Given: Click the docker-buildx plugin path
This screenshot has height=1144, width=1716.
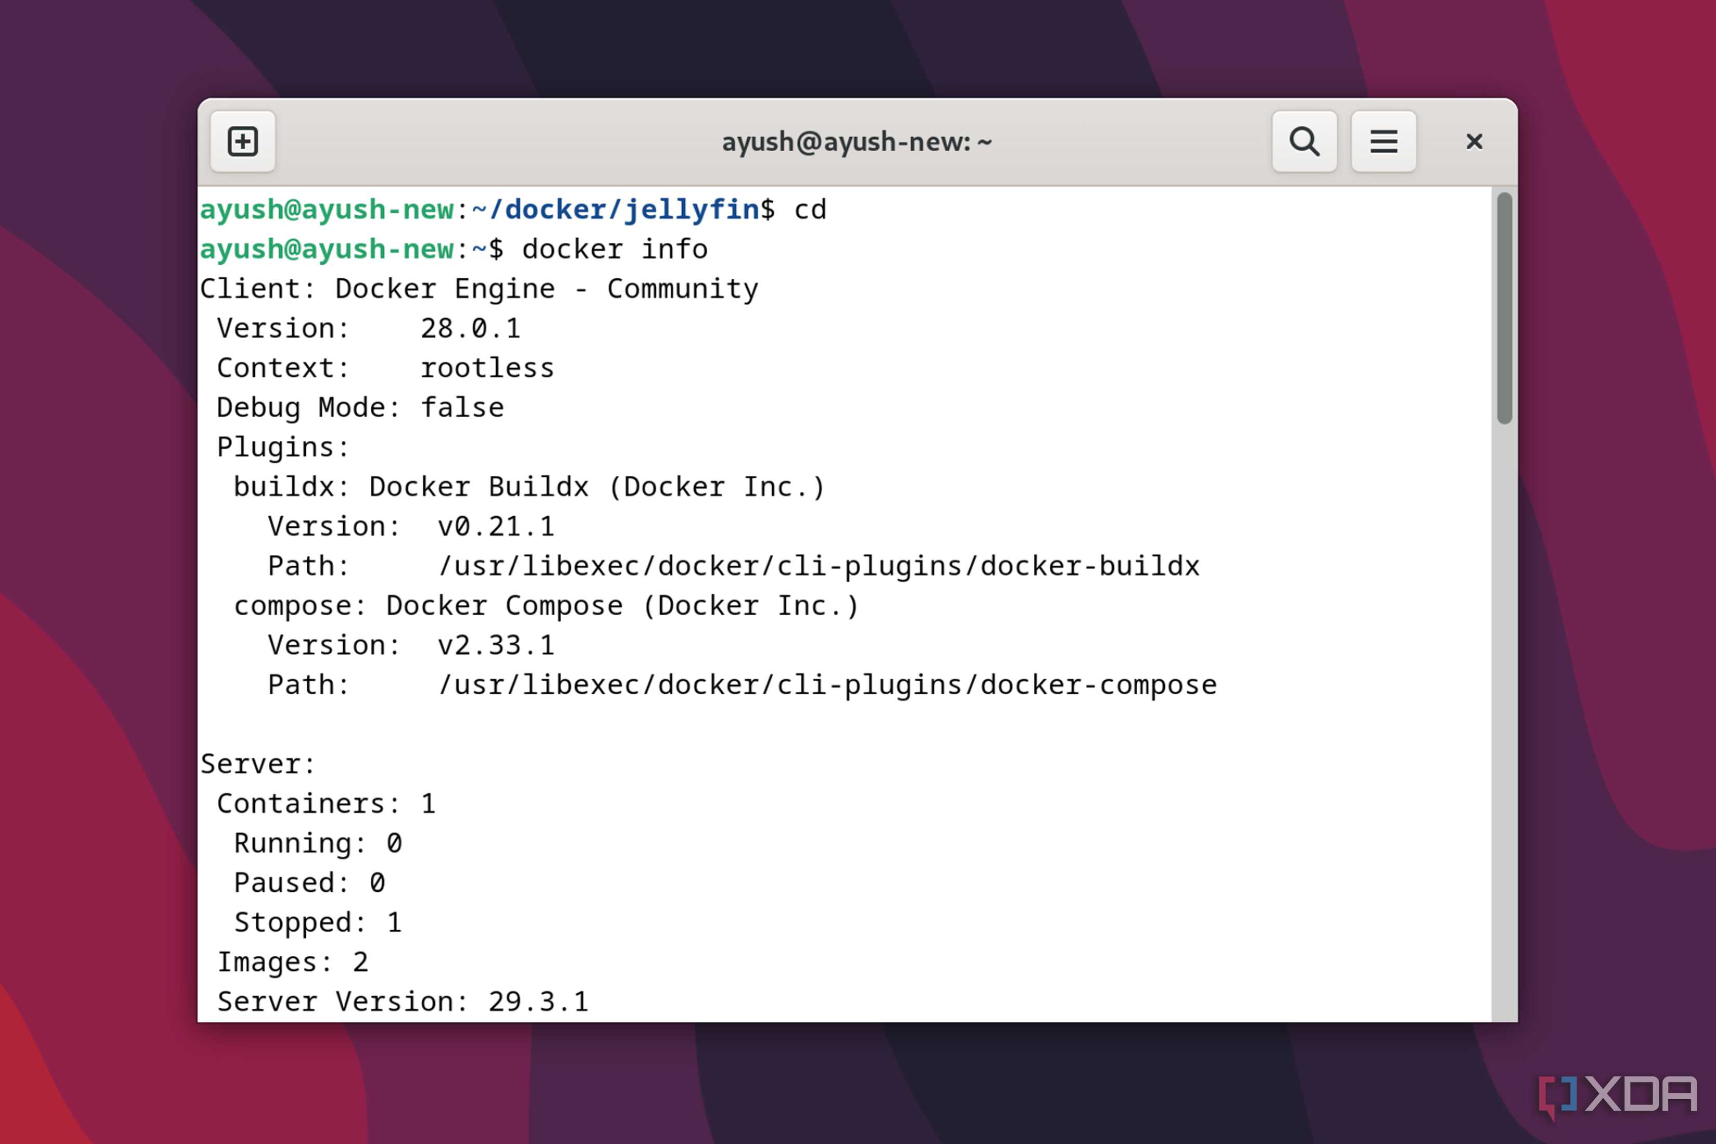Looking at the screenshot, I should click(x=818, y=567).
